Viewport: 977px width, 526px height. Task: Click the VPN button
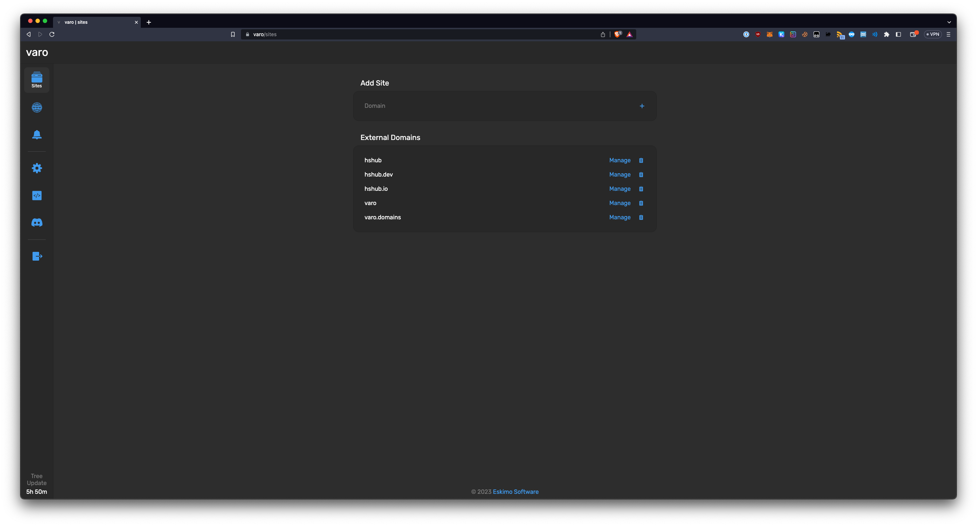pyautogui.click(x=933, y=34)
